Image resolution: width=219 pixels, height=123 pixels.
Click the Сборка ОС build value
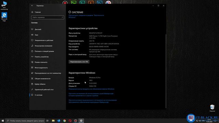(x=93, y=86)
